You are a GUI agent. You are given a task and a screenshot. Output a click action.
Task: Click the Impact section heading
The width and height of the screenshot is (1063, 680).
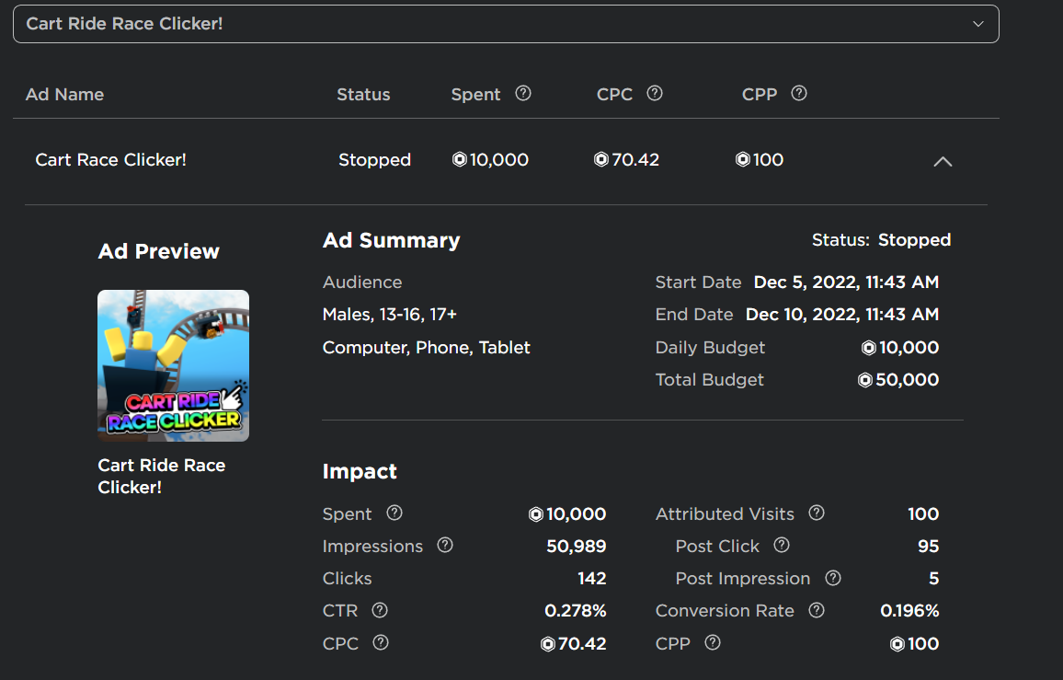(360, 472)
